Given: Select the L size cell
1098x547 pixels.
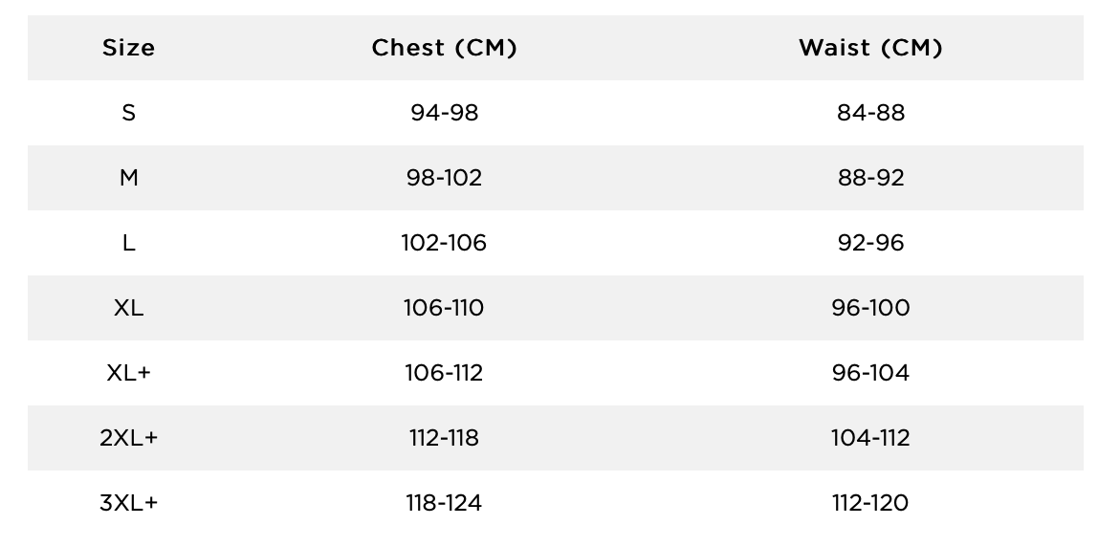Looking at the screenshot, I should click(128, 243).
